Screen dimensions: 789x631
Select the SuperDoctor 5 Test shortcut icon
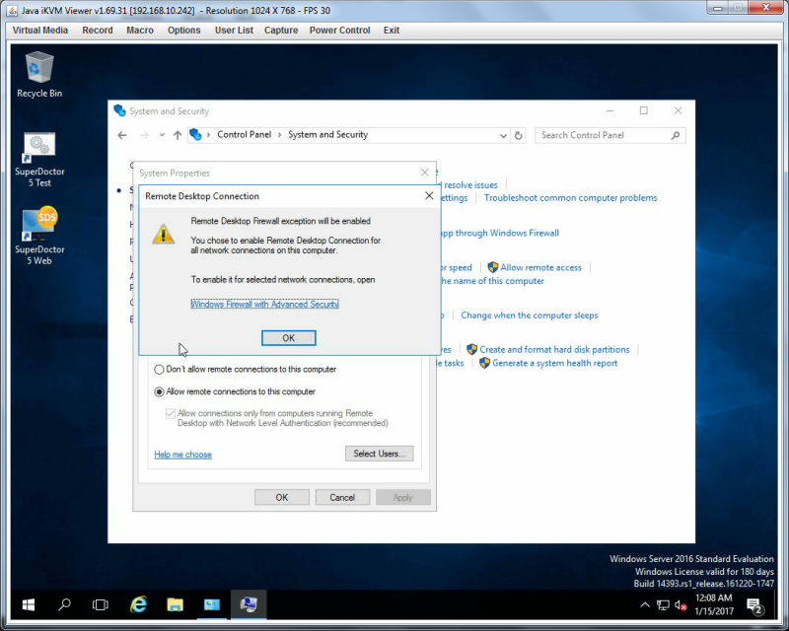39,160
